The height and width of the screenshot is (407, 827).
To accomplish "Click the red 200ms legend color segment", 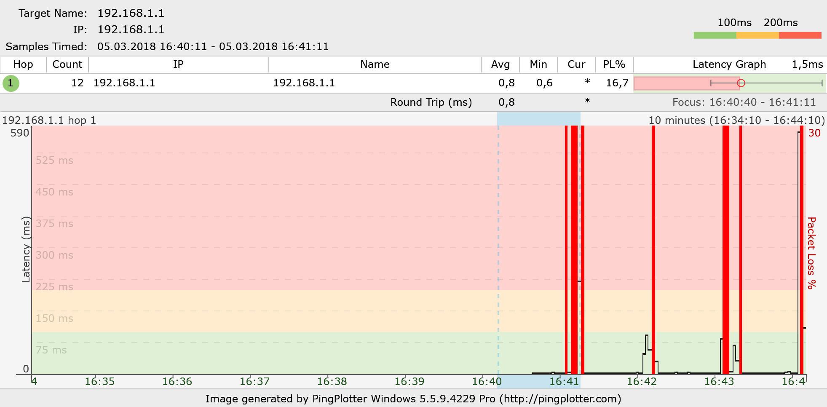I will [x=800, y=35].
